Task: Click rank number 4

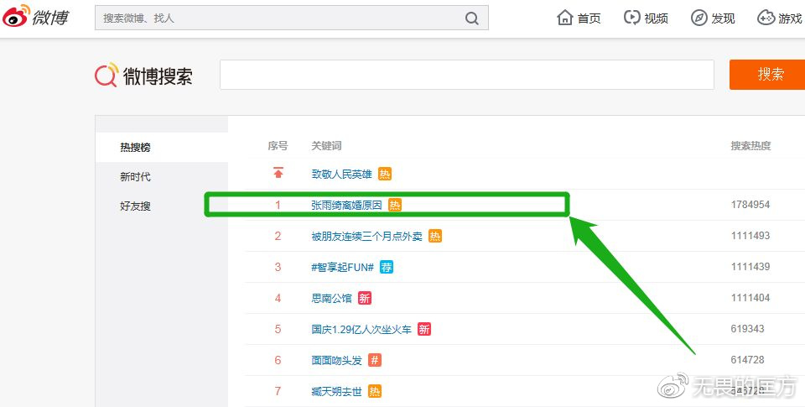Action: (278, 298)
